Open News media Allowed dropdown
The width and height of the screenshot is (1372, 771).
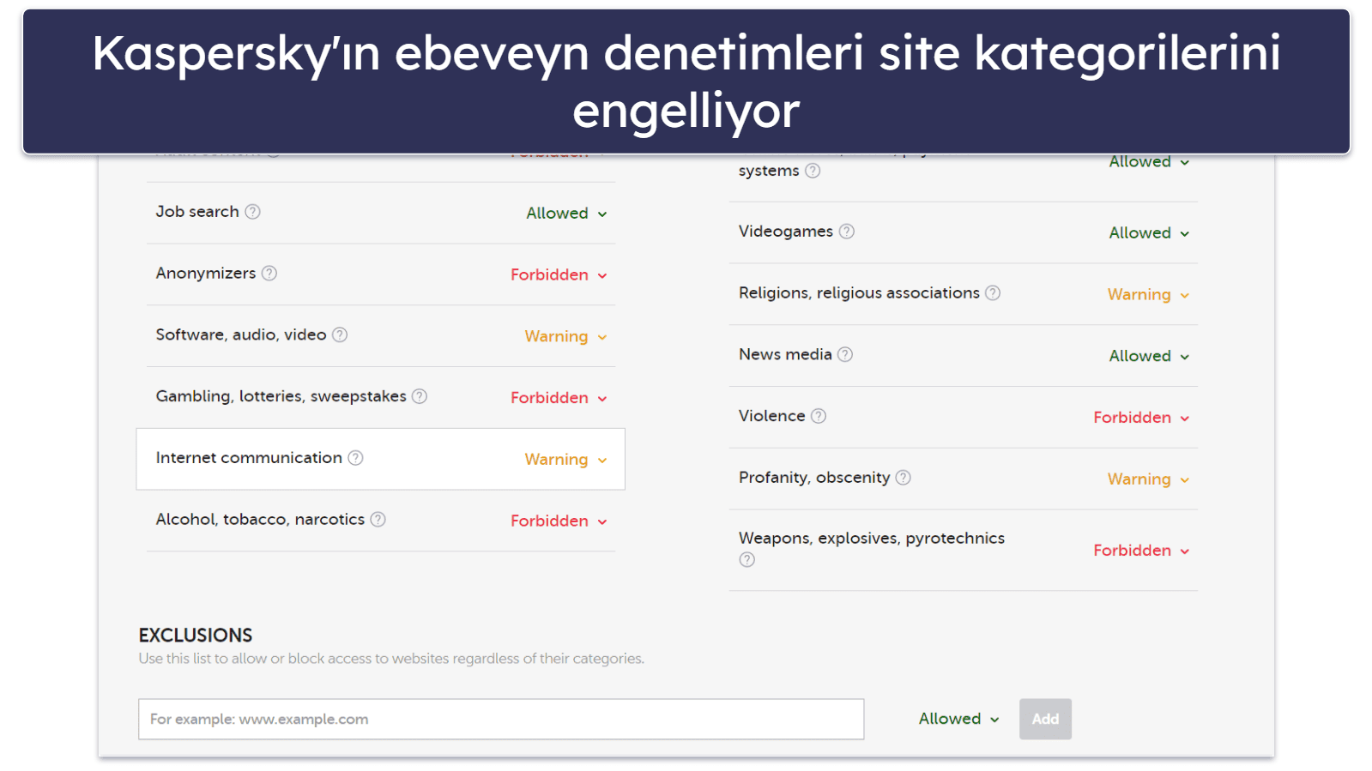click(x=1149, y=357)
